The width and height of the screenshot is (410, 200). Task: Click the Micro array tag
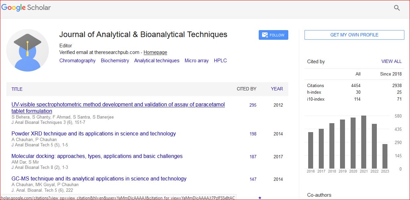[196, 61]
